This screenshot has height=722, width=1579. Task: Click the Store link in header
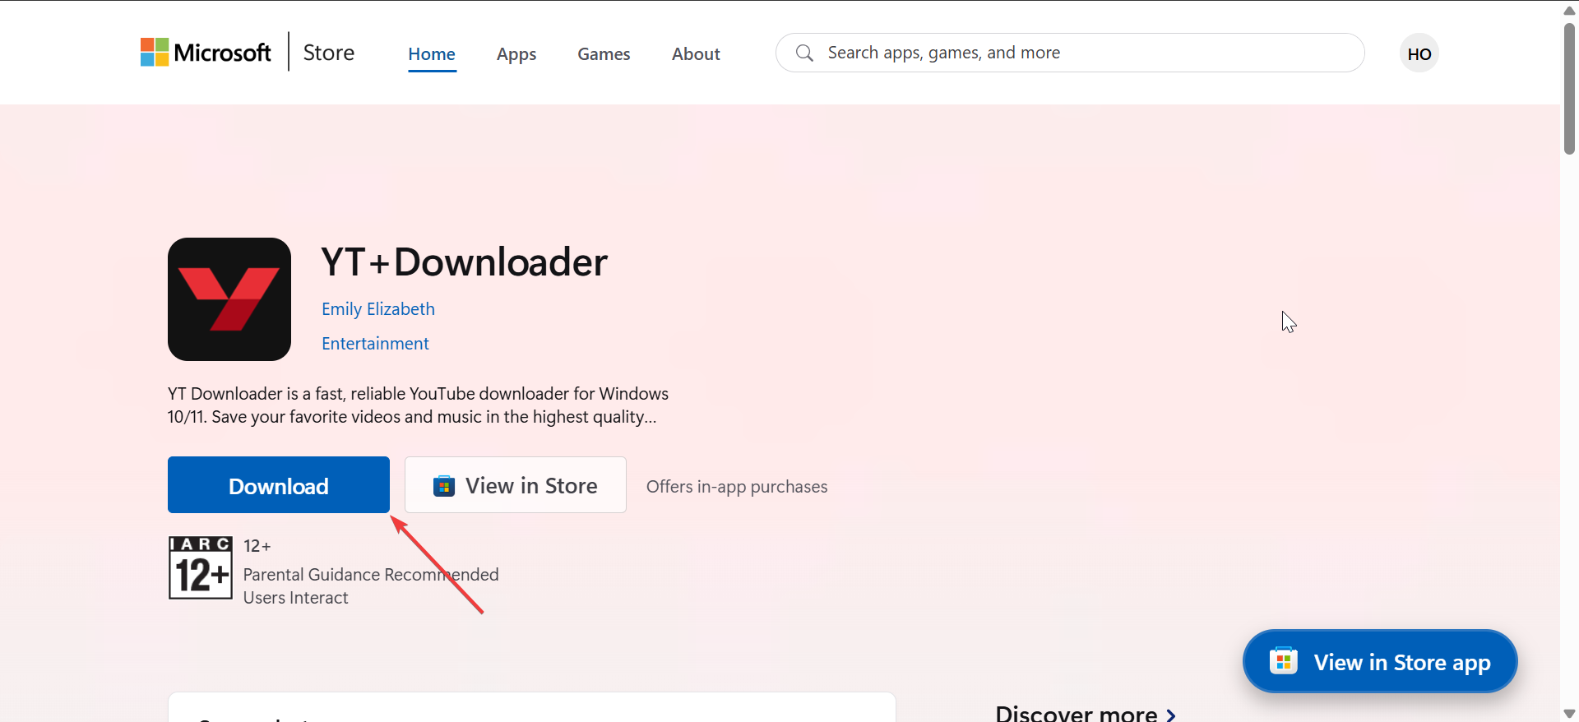point(329,53)
